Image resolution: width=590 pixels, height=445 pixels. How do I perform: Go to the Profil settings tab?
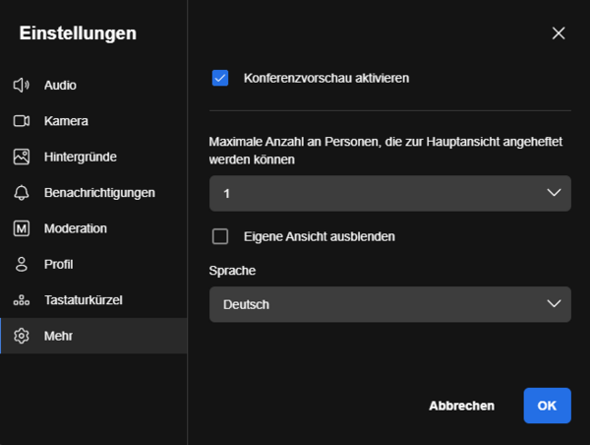coord(93,264)
